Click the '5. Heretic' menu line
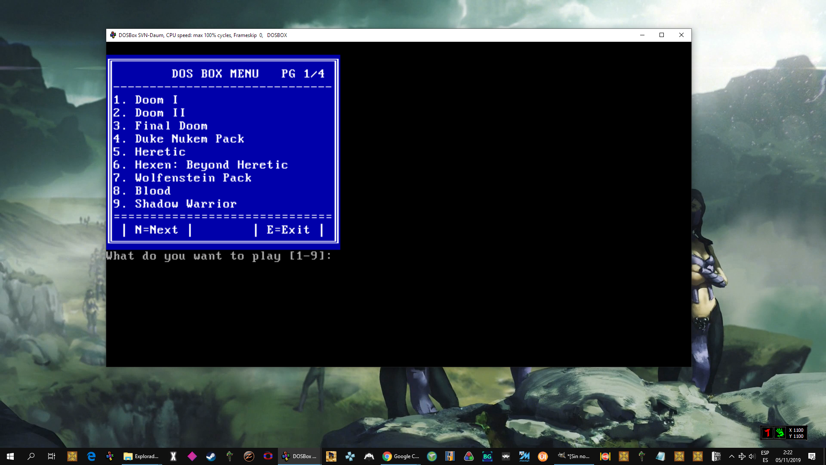 tap(149, 152)
